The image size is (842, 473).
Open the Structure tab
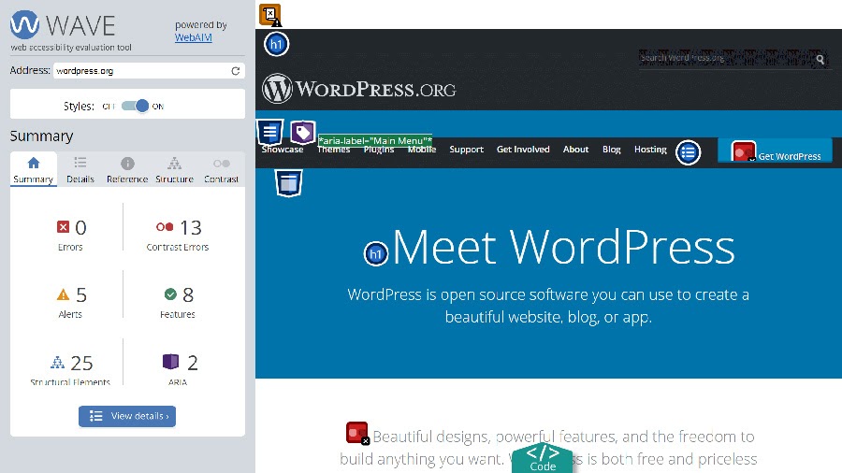tap(175, 169)
